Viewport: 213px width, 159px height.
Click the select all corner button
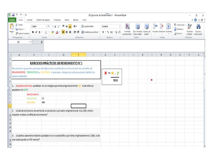point(10,55)
